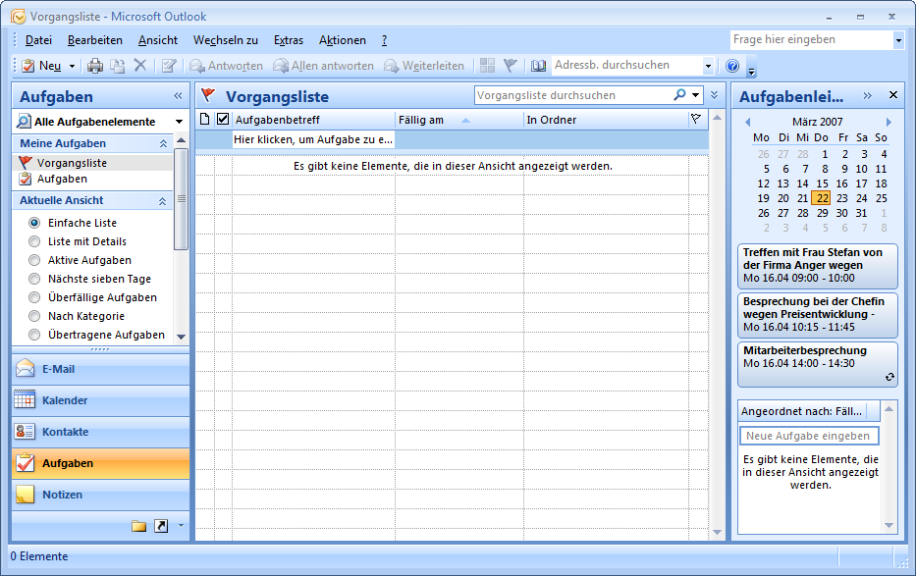Viewport: 916px width, 576px height.
Task: Close the Aufgabenleiste panel
Action: [x=892, y=95]
